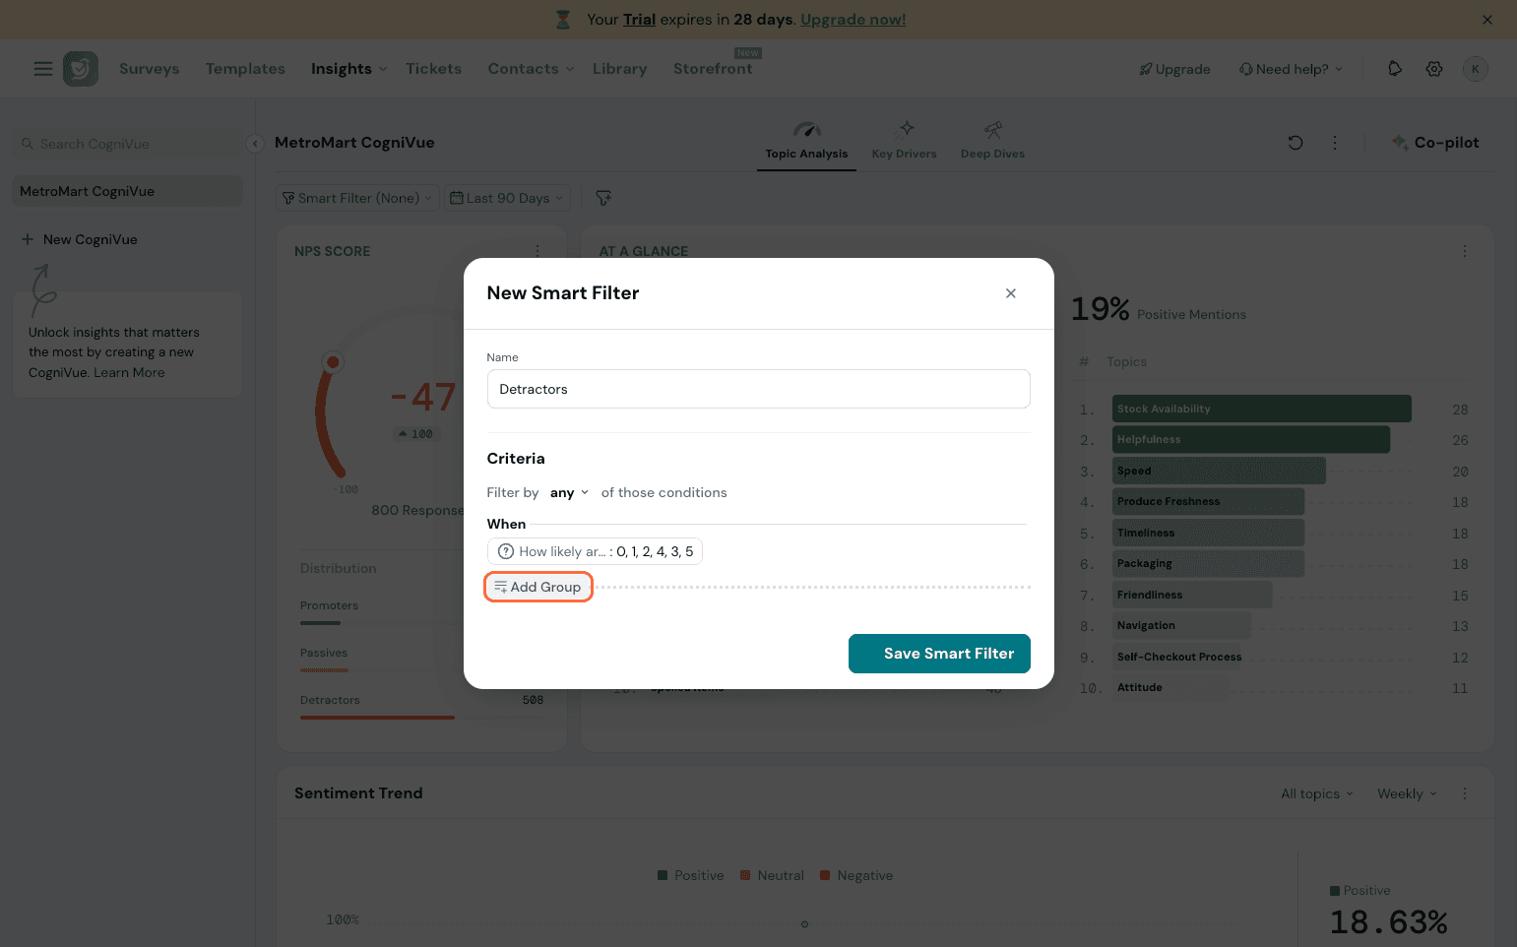Click the Name input field
Image resolution: width=1517 pixels, height=947 pixels.
[758, 389]
